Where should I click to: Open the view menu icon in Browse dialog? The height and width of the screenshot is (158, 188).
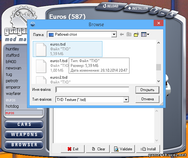(144, 34)
